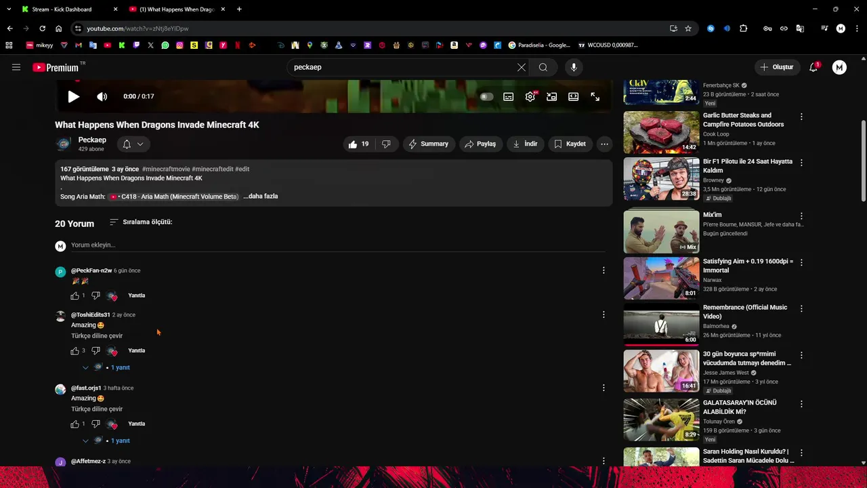Viewport: 867px width, 488px height.
Task: Expand description with ...daha fazla
Action: coord(261,197)
